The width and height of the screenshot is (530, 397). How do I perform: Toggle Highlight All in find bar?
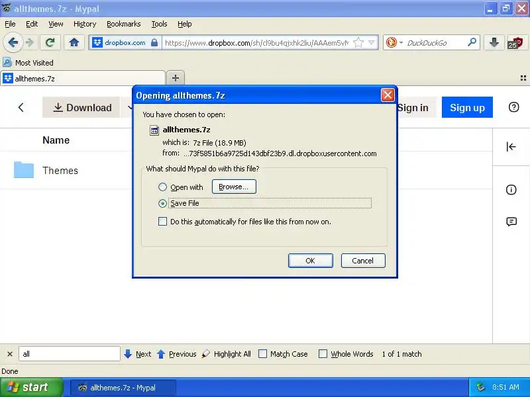click(227, 354)
